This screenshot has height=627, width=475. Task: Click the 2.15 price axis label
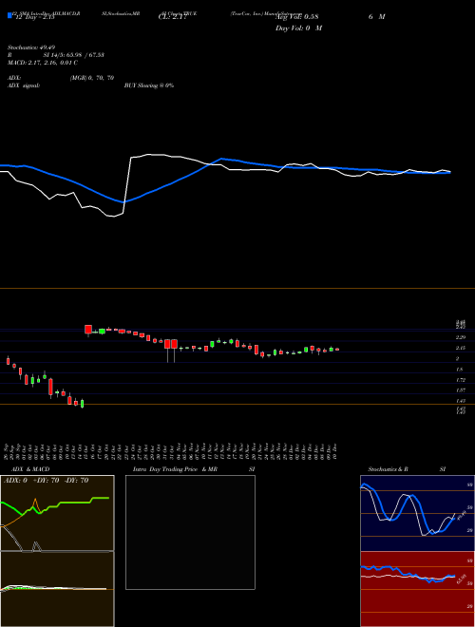coord(461,349)
